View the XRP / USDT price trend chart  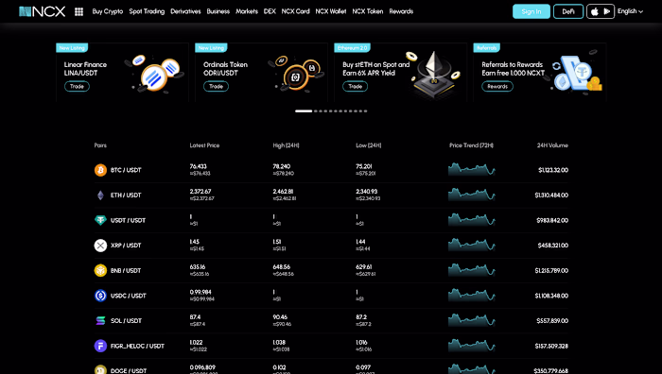[x=472, y=245]
